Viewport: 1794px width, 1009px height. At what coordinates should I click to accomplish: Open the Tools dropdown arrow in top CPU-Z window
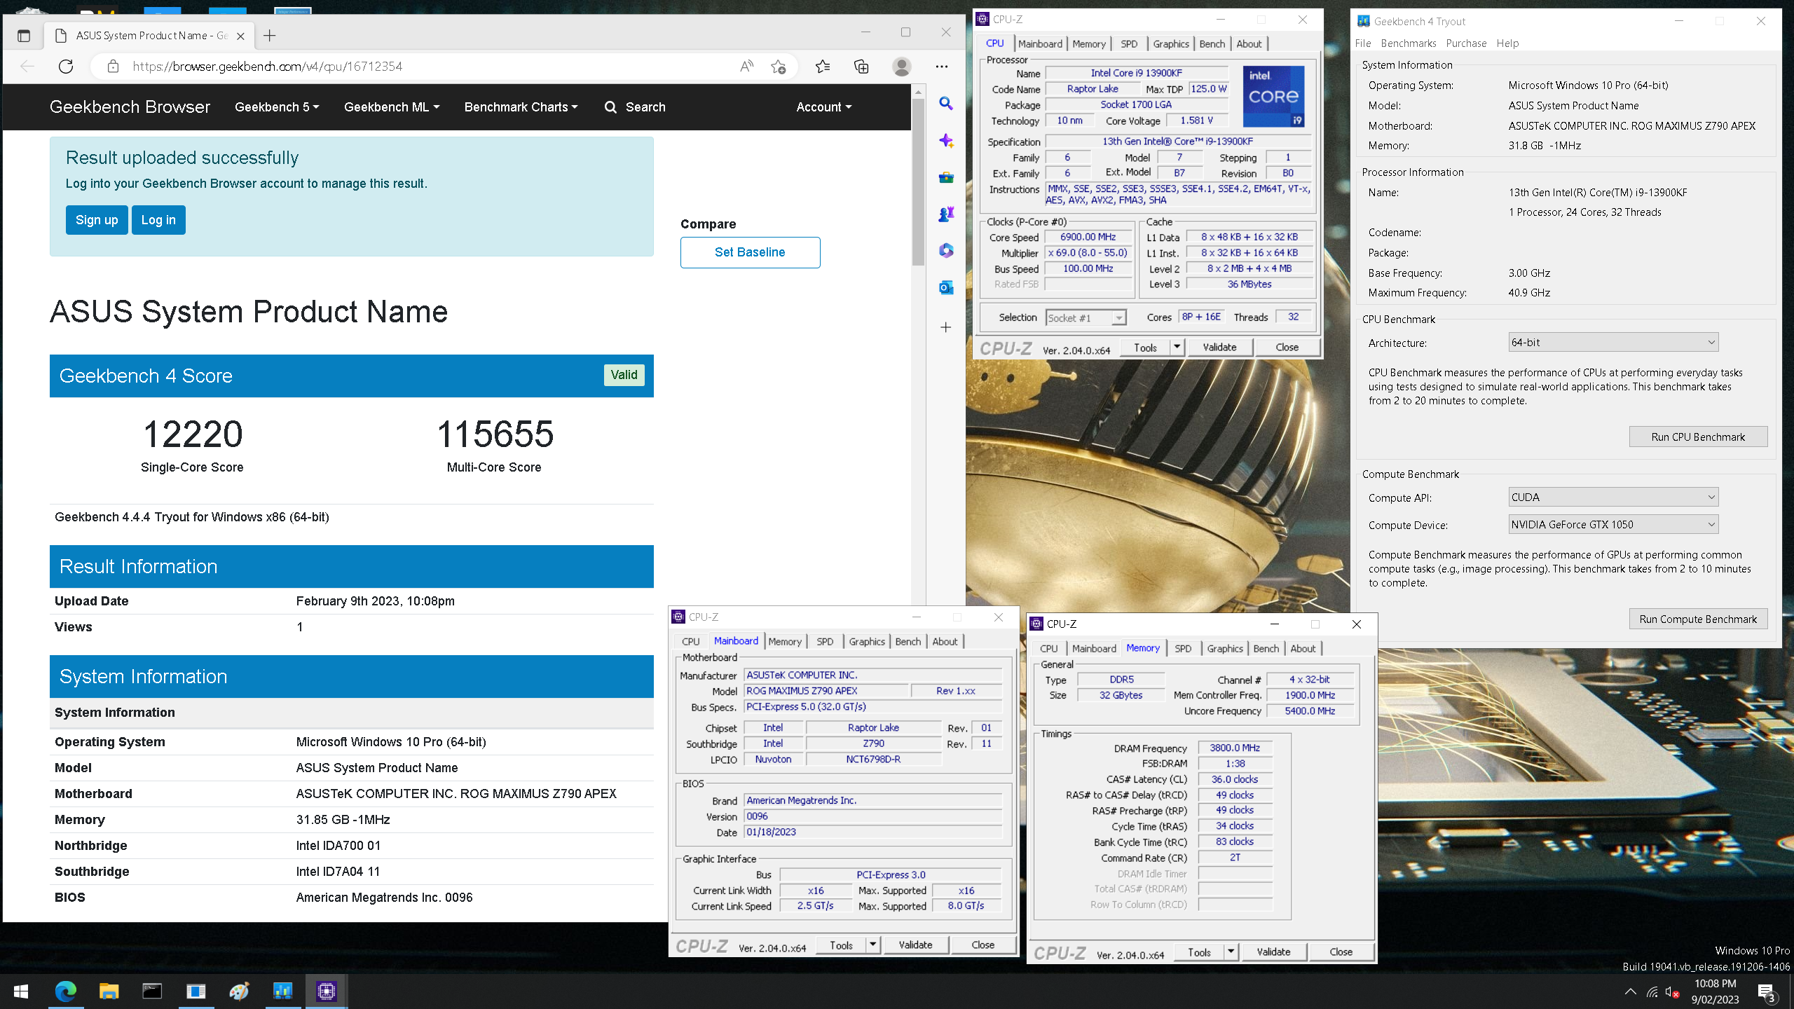pos(1177,348)
